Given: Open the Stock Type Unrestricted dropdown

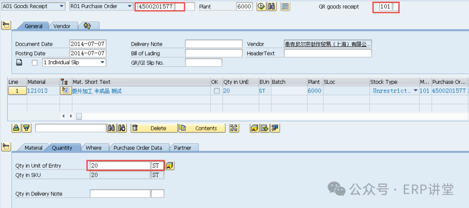Looking at the screenshot, I should (416, 91).
